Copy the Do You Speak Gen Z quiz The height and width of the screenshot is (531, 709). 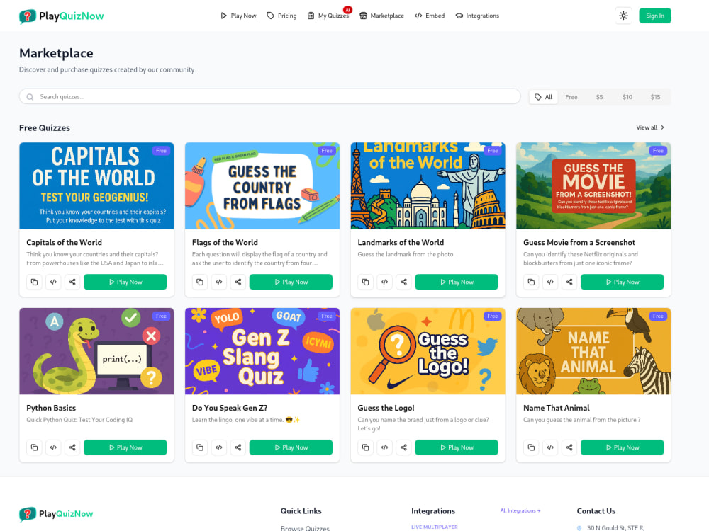(x=200, y=447)
